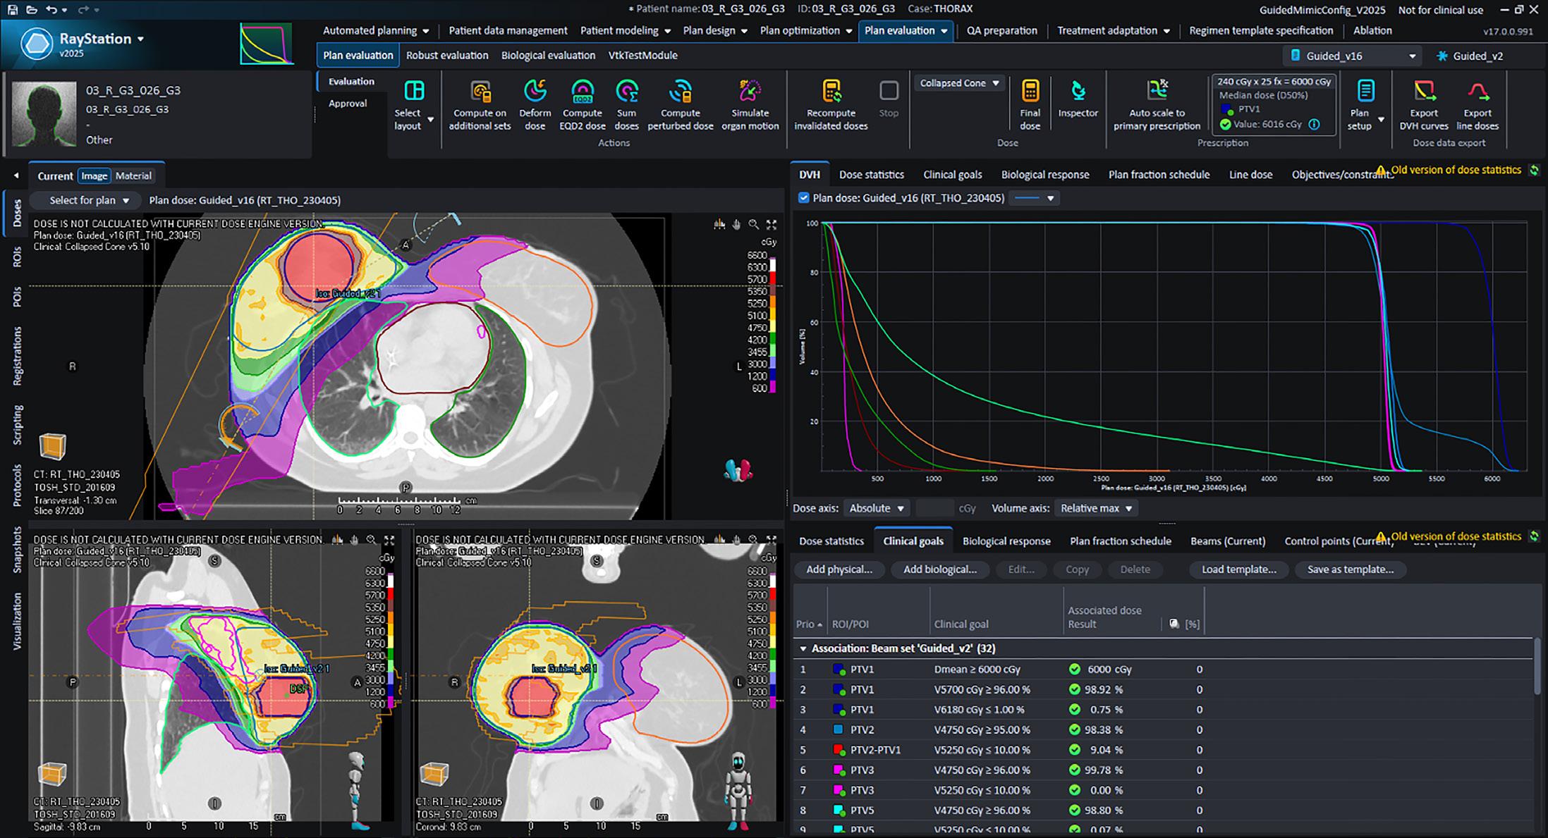This screenshot has width=1548, height=838.
Task: Open the dose Inspector tool
Action: (x=1078, y=92)
